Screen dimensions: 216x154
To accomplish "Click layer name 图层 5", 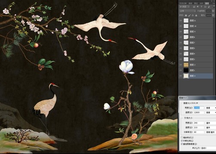I will 192,48.
